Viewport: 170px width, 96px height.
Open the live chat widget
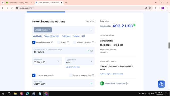[161, 84]
